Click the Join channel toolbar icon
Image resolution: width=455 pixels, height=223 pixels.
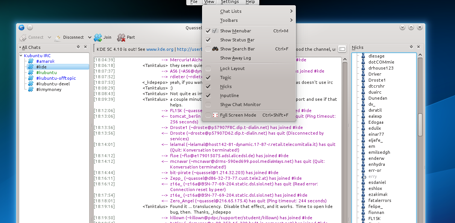point(98,37)
